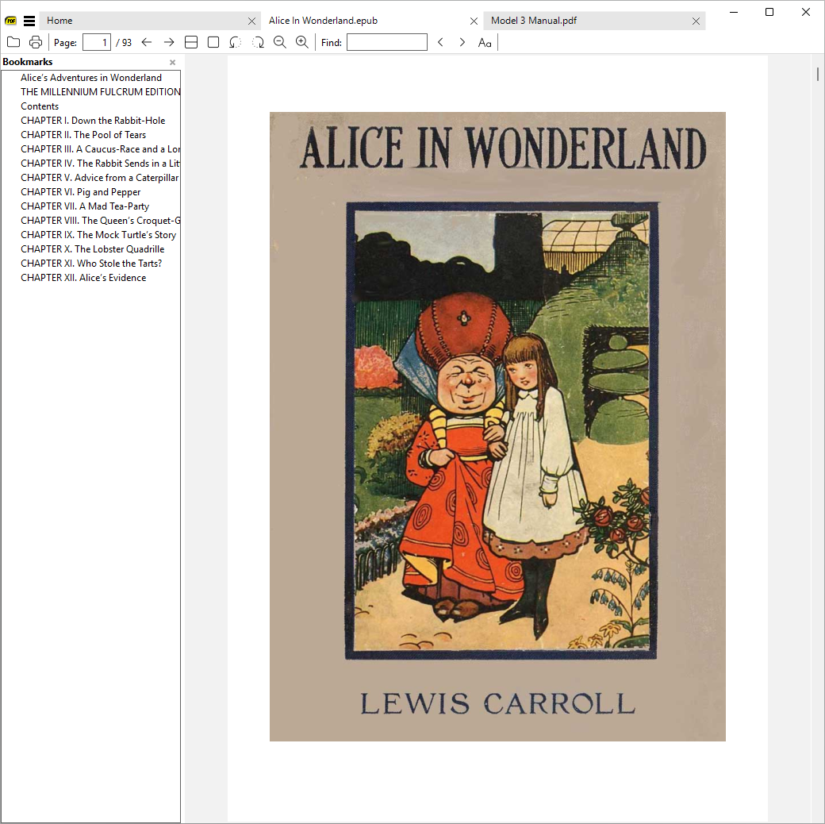Image resolution: width=825 pixels, height=824 pixels.
Task: Find the next match with the right chevron
Action: tap(462, 42)
